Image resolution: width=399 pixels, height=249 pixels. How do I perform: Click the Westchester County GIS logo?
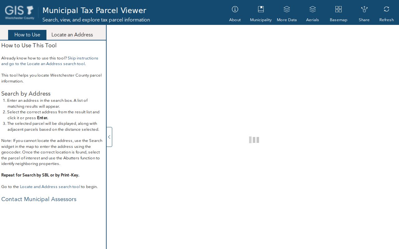[19, 12]
